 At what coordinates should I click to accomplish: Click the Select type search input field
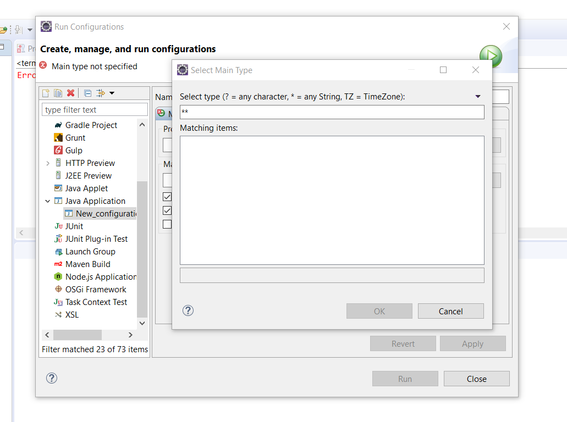tap(332, 112)
